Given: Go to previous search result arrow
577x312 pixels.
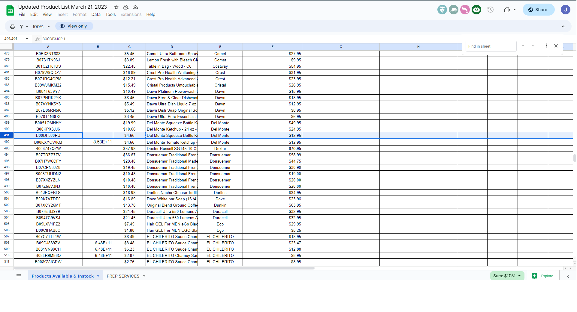Looking at the screenshot, I should pos(523,46).
